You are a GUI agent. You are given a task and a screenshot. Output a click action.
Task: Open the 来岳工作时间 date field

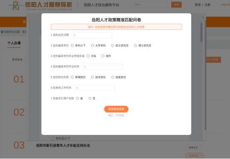tap(94, 88)
